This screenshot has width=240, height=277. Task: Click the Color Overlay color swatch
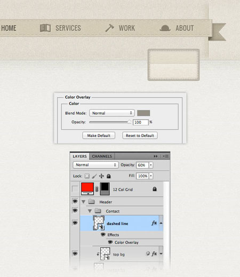click(x=143, y=113)
